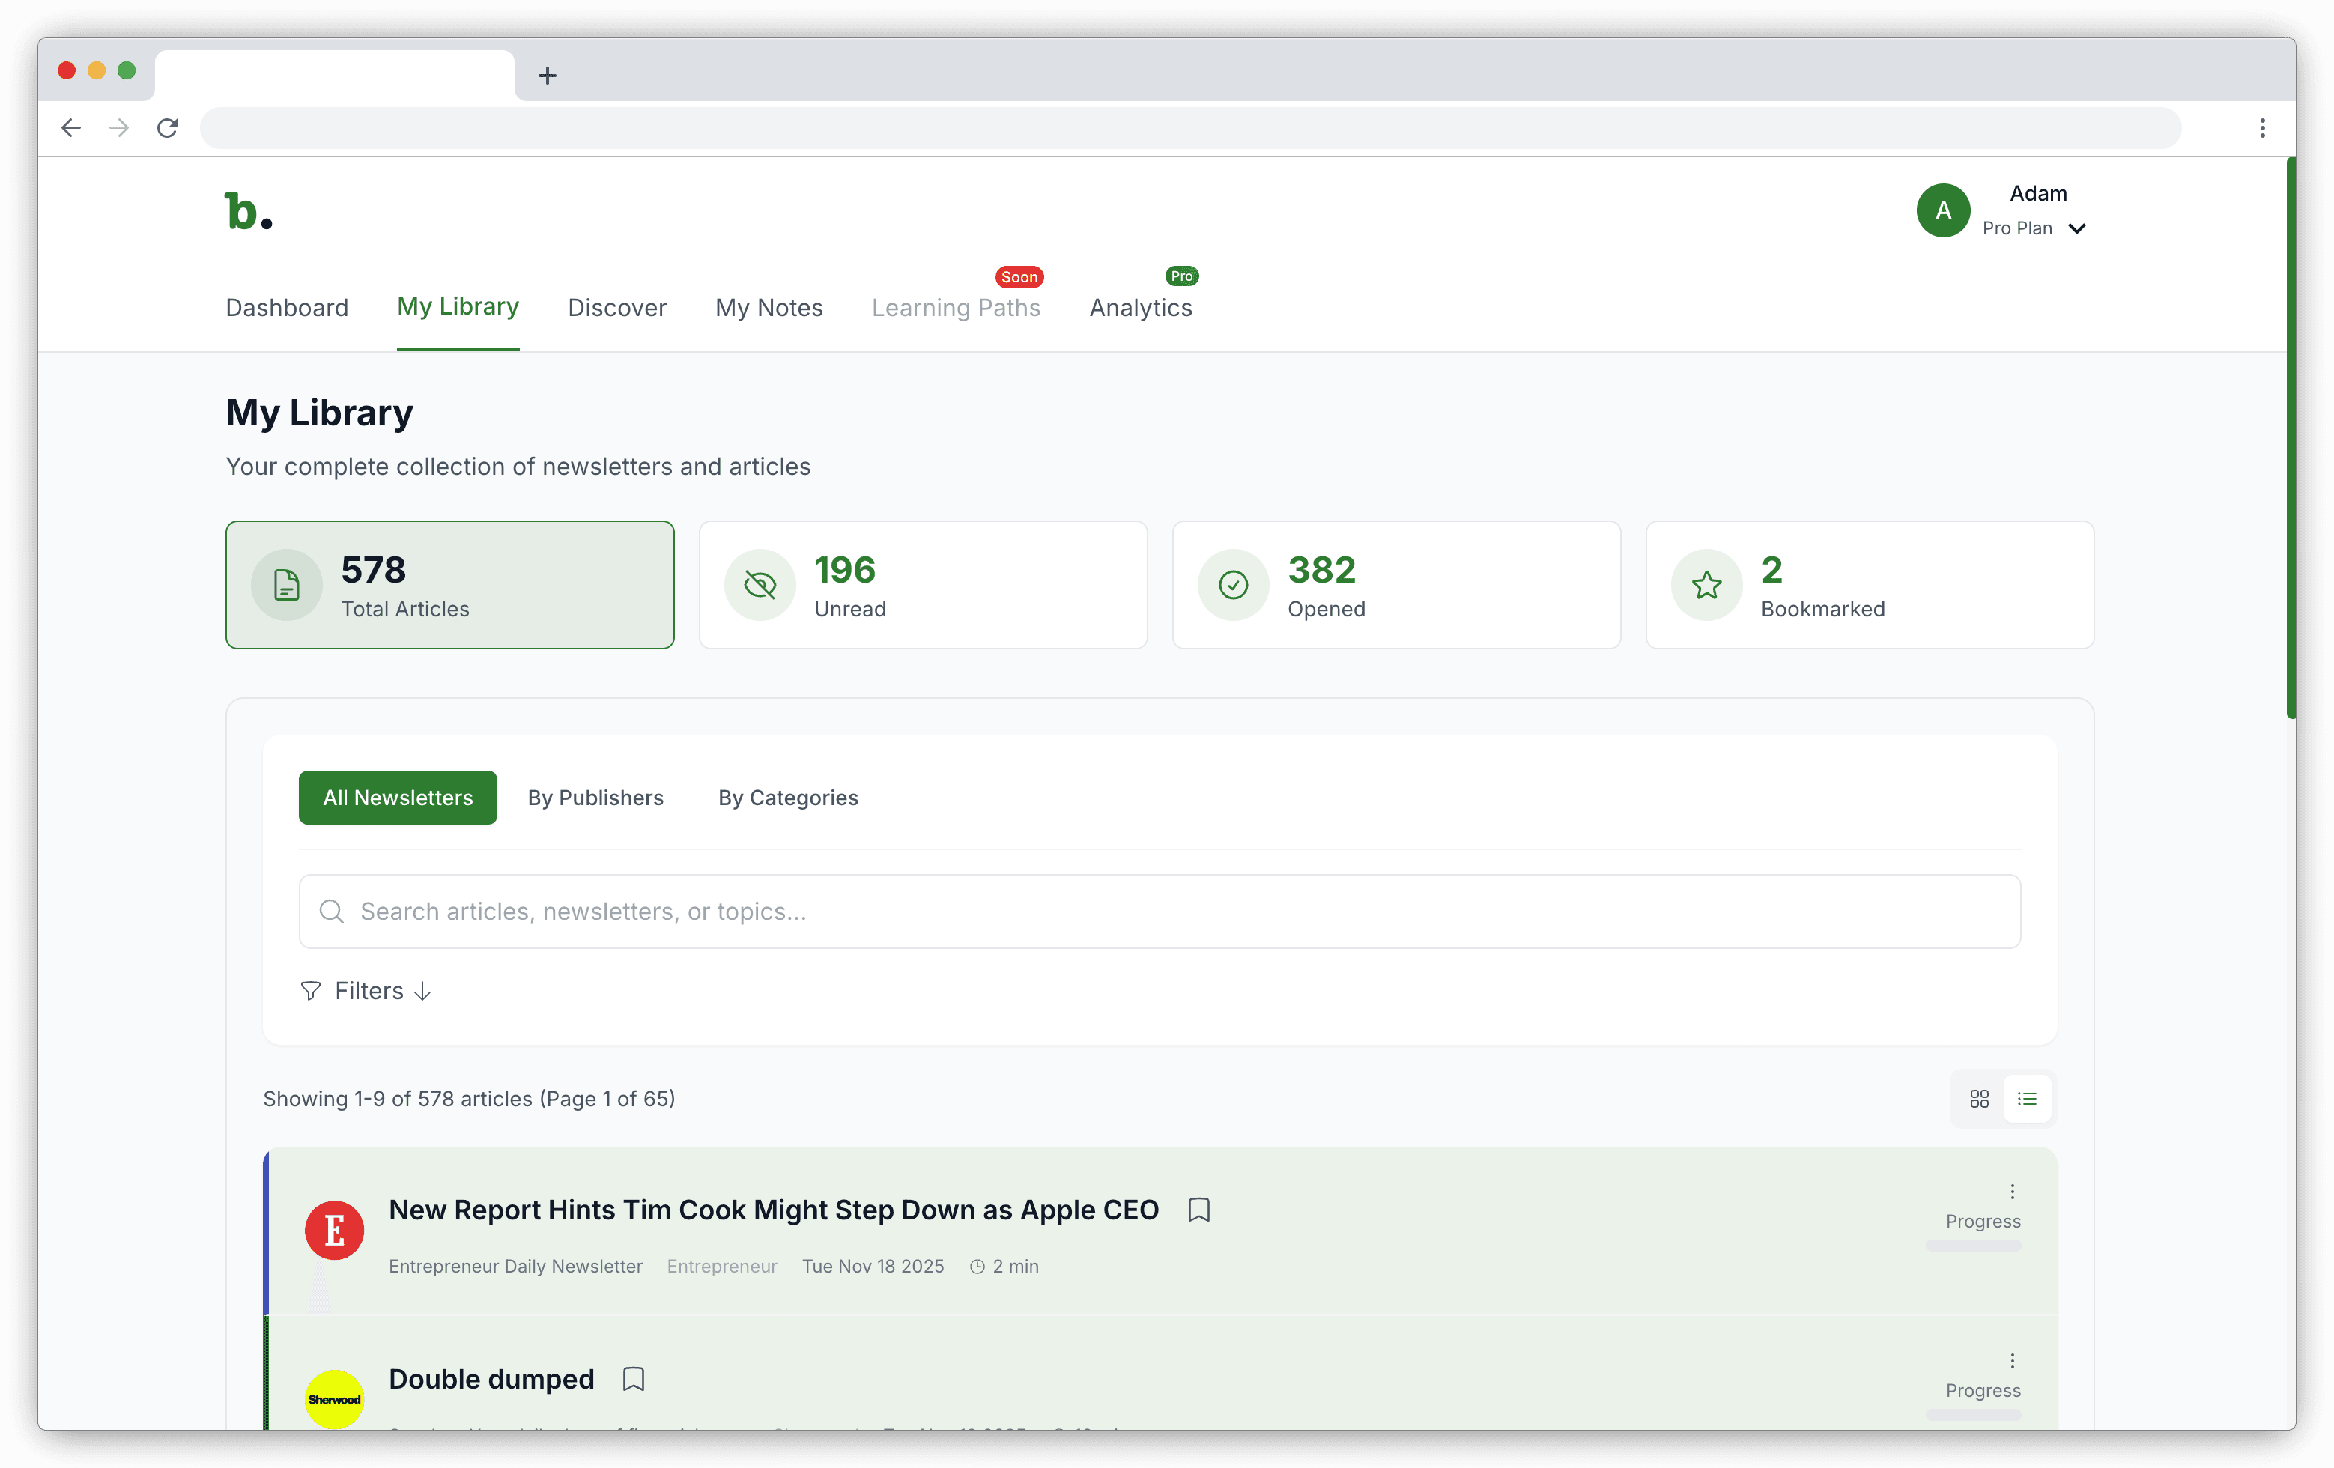Open Tim Cook article three-dot menu
This screenshot has height=1468, width=2334.
click(2011, 1191)
